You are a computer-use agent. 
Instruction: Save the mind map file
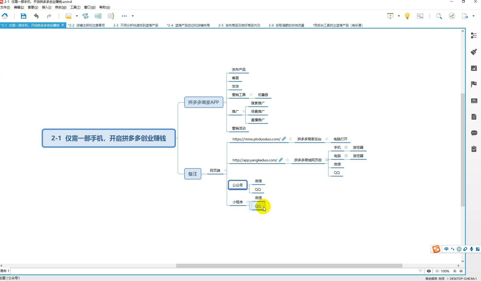[23, 16]
